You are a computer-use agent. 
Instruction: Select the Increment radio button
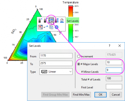[79, 57]
